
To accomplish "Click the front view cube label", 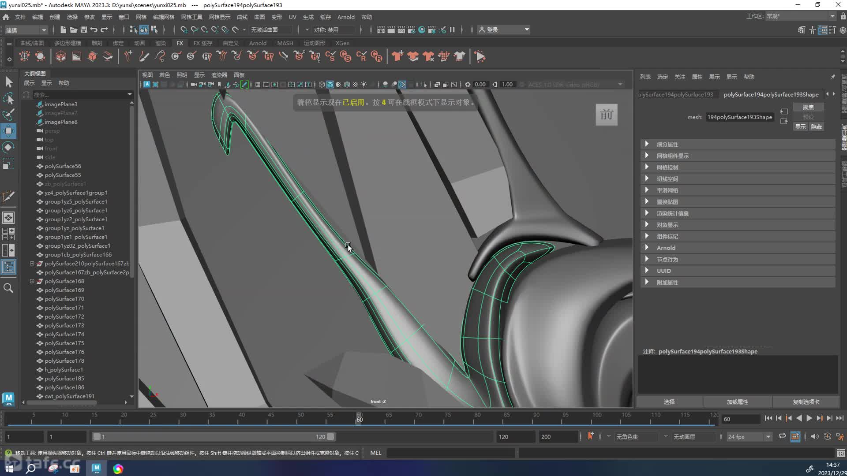I will click(607, 115).
